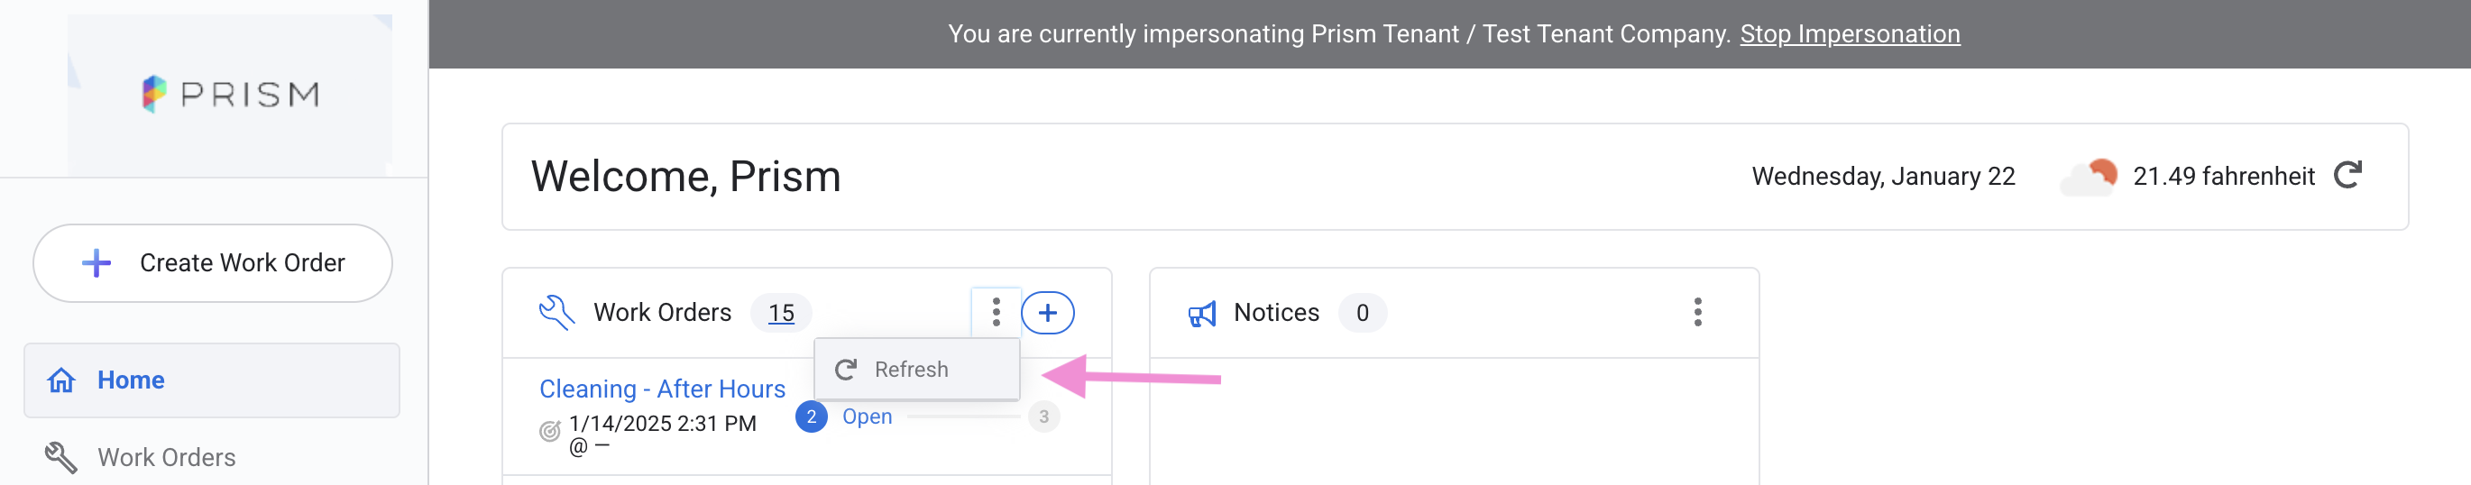Click the Home house icon
The image size is (2471, 485).
click(61, 380)
